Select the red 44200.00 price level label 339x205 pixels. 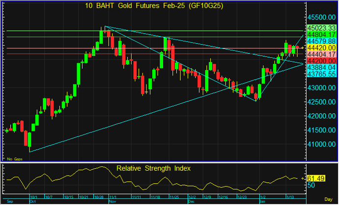tap(321, 60)
